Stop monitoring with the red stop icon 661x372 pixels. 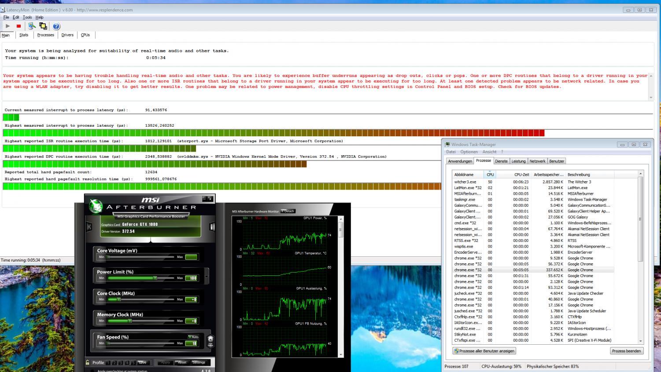tap(18, 26)
